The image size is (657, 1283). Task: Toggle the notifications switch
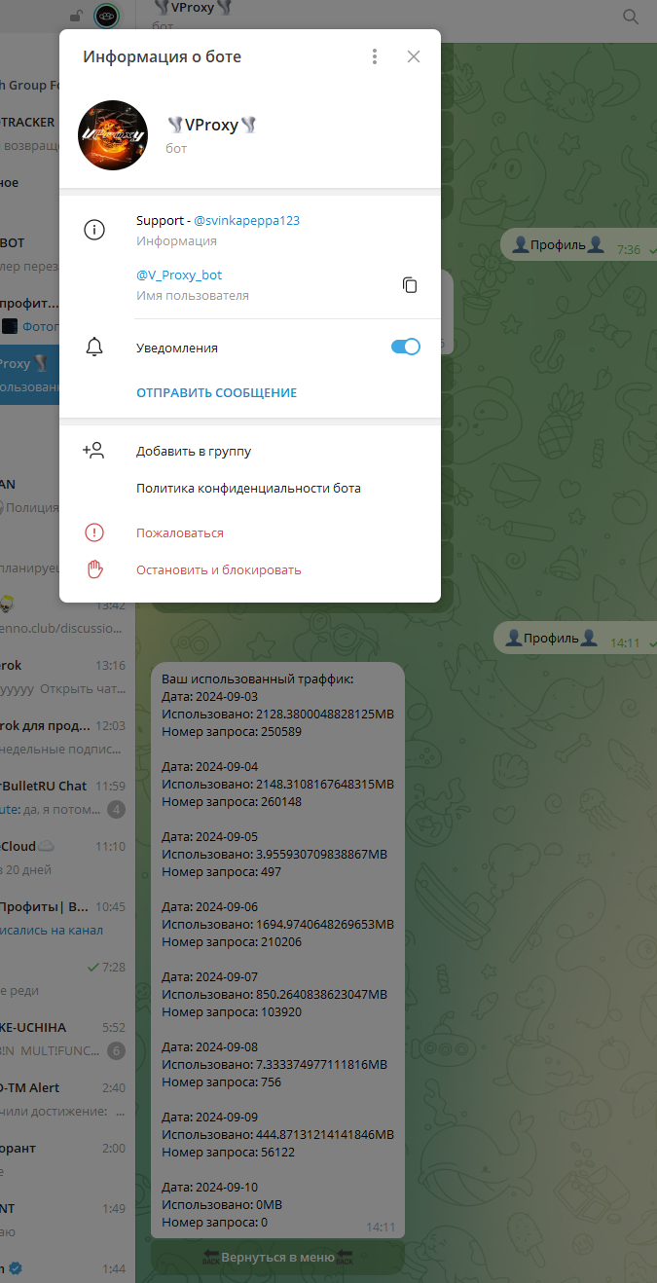point(406,347)
